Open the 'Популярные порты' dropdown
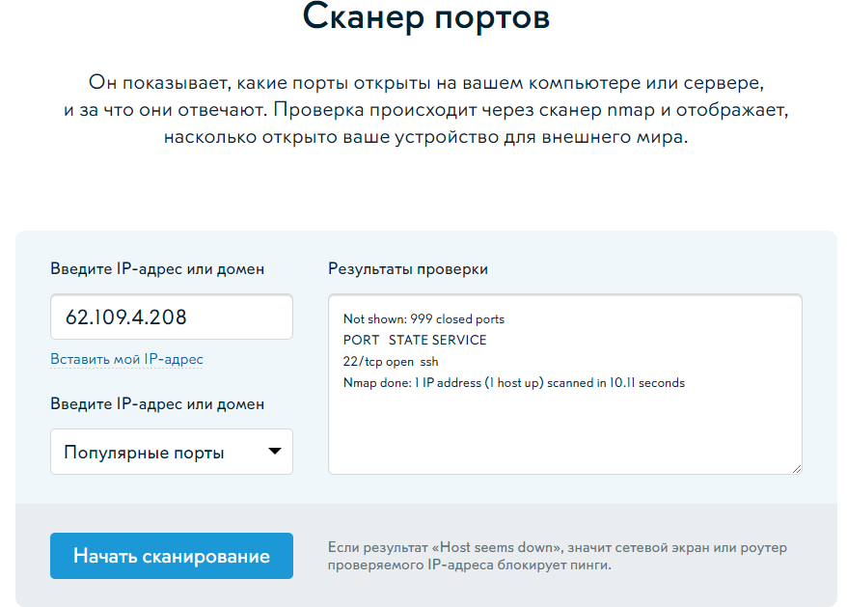 click(x=172, y=452)
